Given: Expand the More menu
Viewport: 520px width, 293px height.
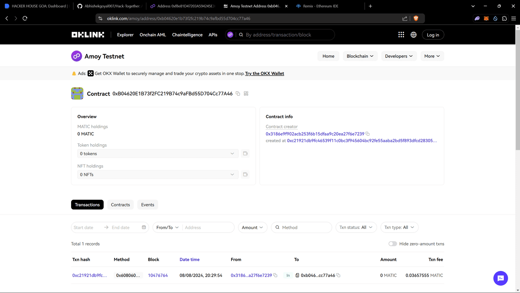Looking at the screenshot, I should [x=432, y=56].
